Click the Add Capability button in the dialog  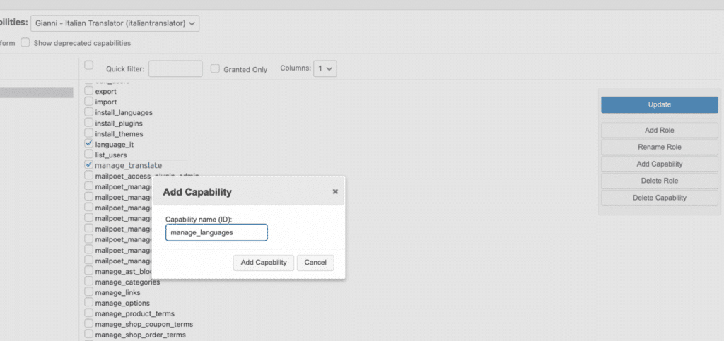coord(264,262)
